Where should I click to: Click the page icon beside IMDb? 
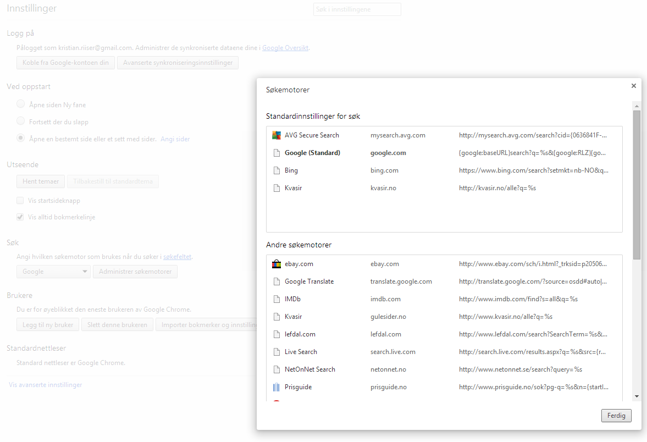(277, 299)
